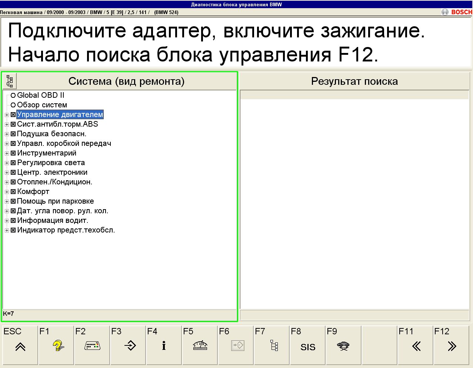Expand the Центр. электроники node

coord(7,173)
